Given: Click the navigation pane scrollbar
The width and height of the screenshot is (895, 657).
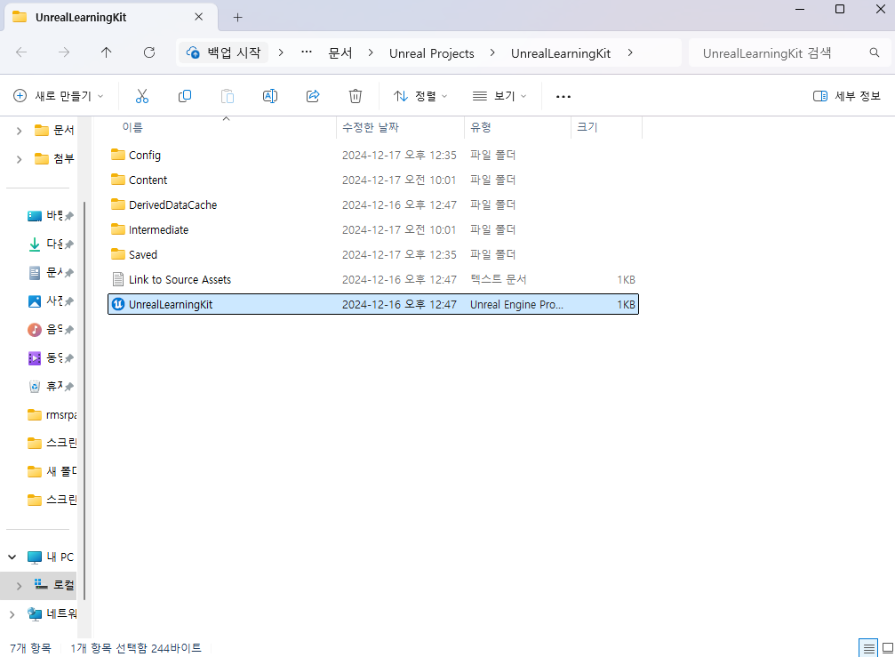Looking at the screenshot, I should tap(84, 399).
